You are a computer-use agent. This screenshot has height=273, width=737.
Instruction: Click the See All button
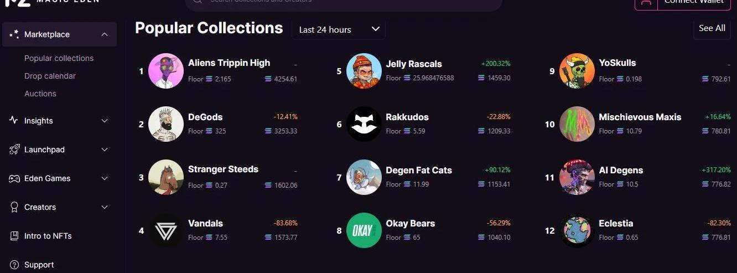712,28
